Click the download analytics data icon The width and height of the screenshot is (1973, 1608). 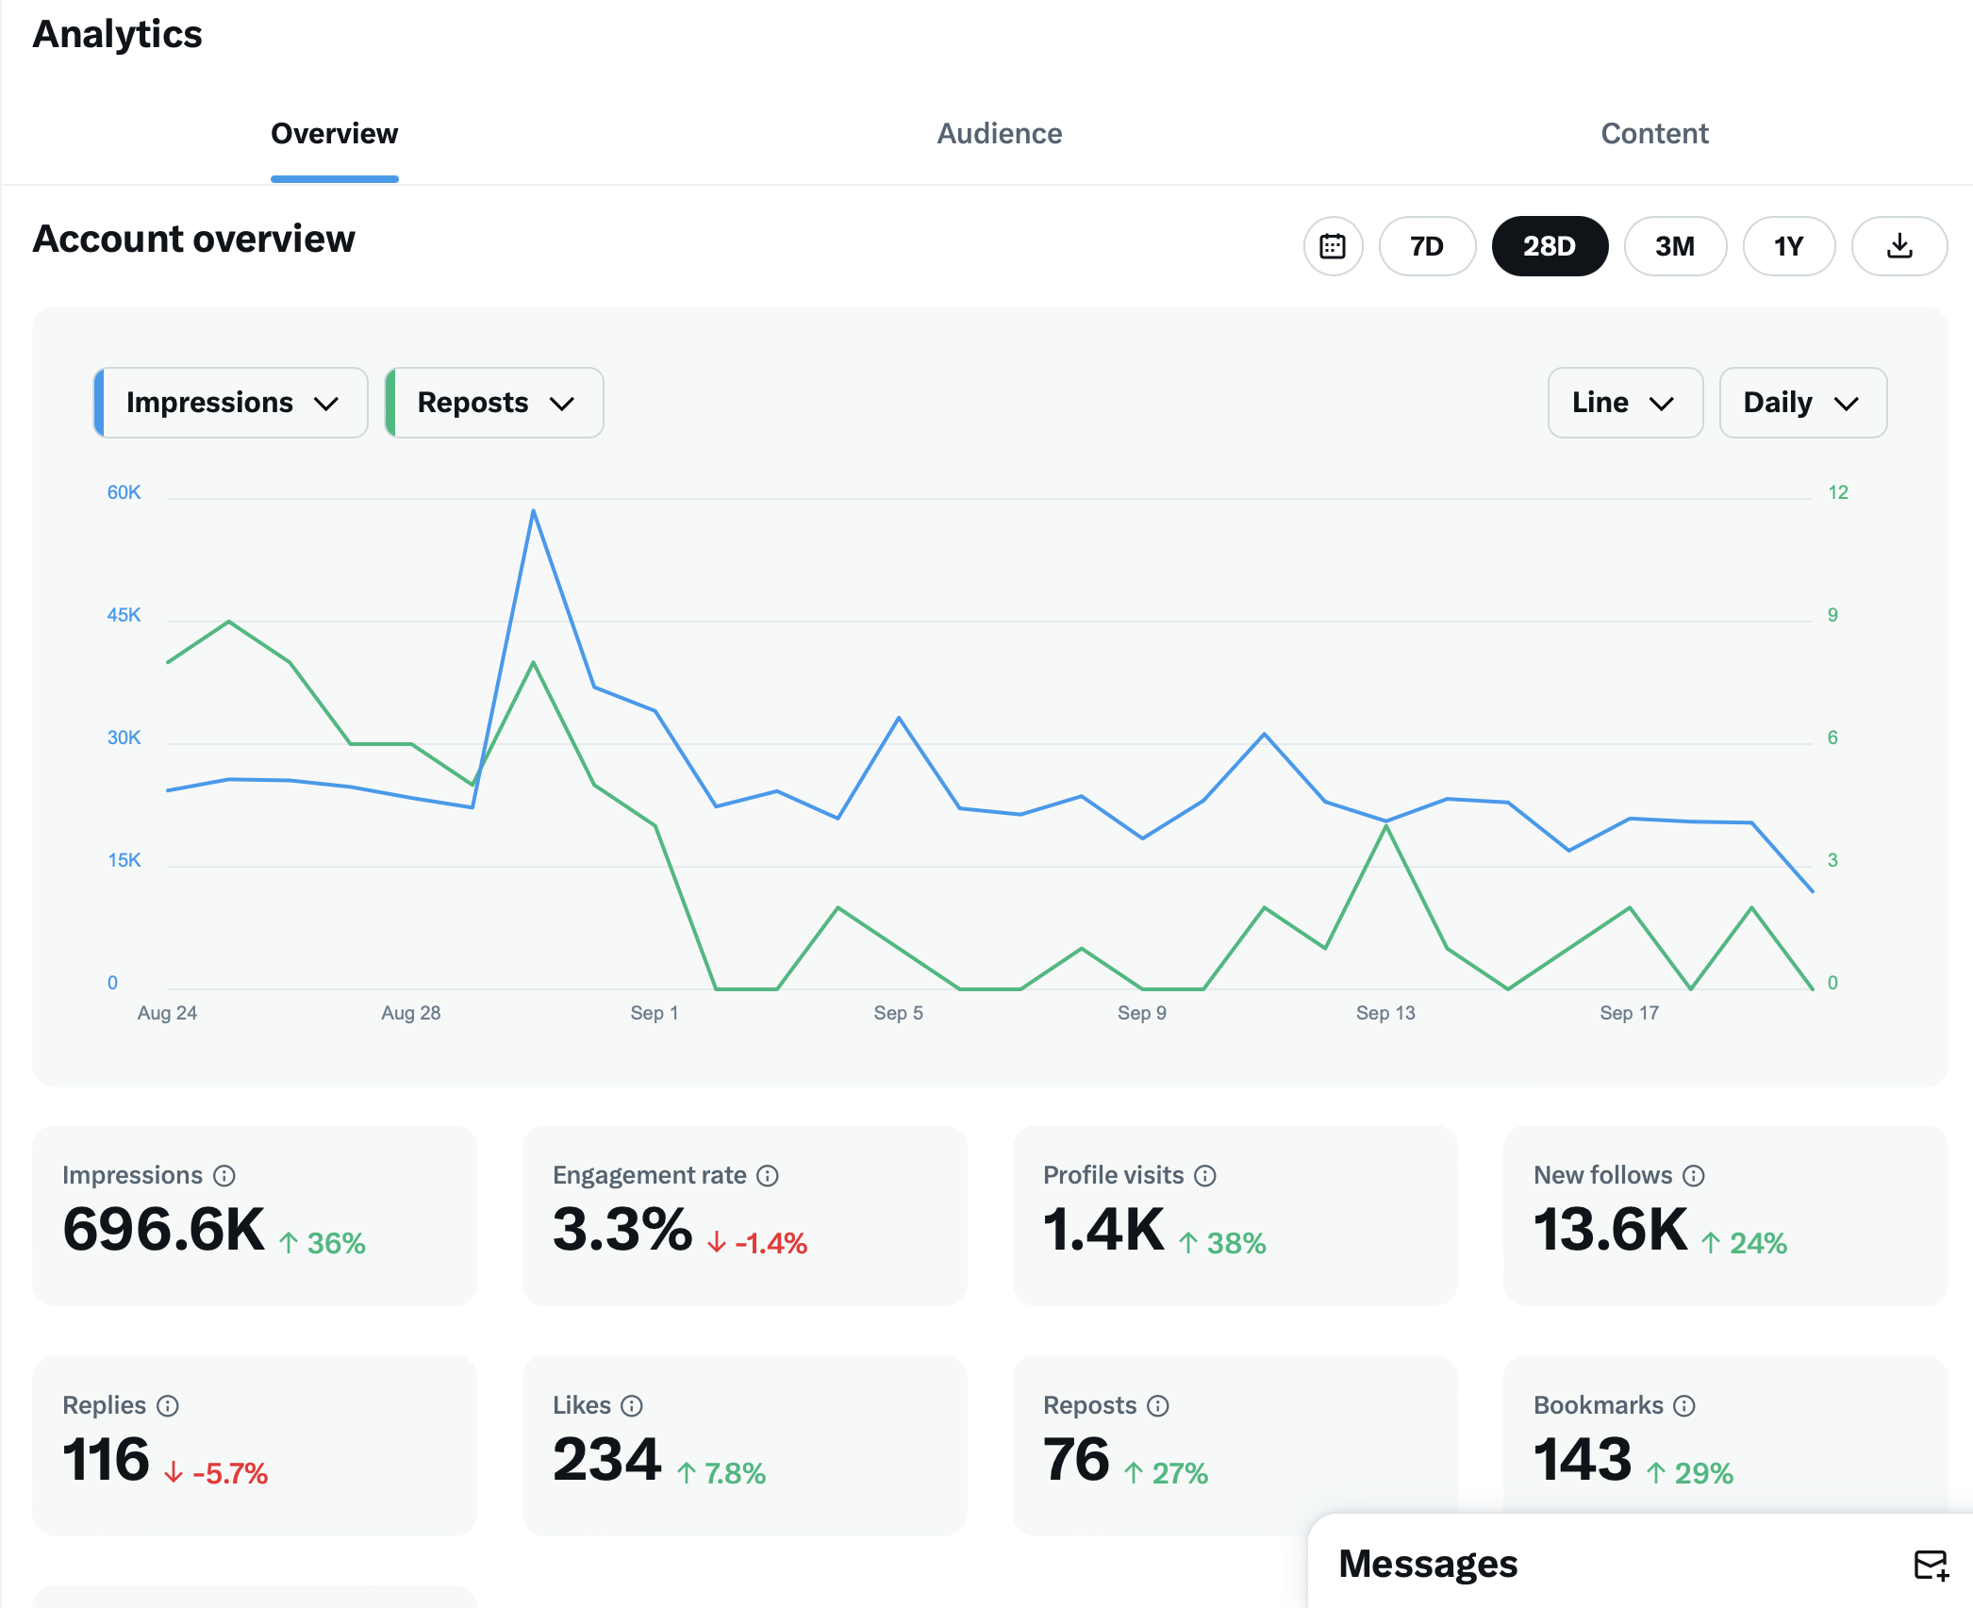(x=1898, y=246)
